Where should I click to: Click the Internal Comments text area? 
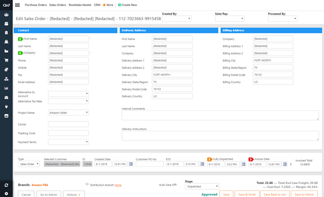click(220, 115)
